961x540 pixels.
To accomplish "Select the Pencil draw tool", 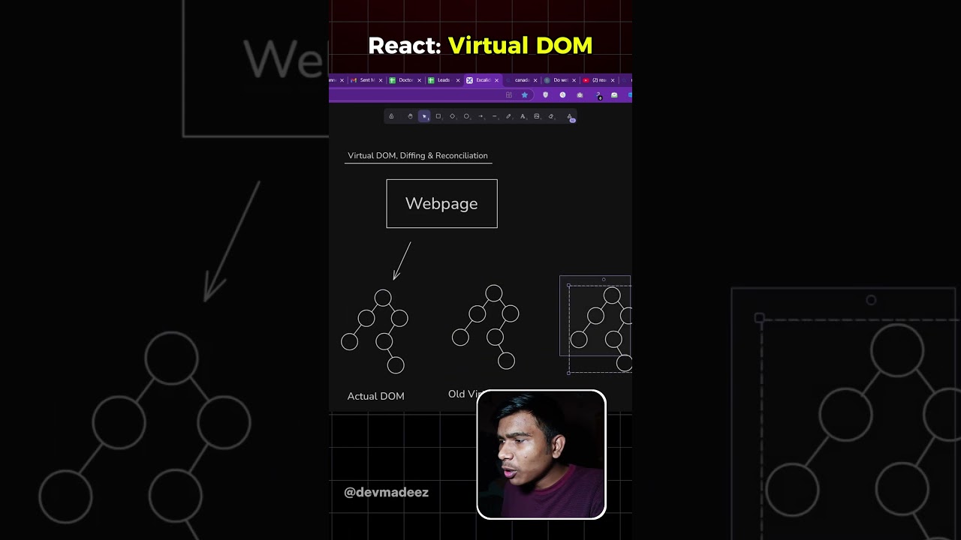I will pyautogui.click(x=508, y=116).
